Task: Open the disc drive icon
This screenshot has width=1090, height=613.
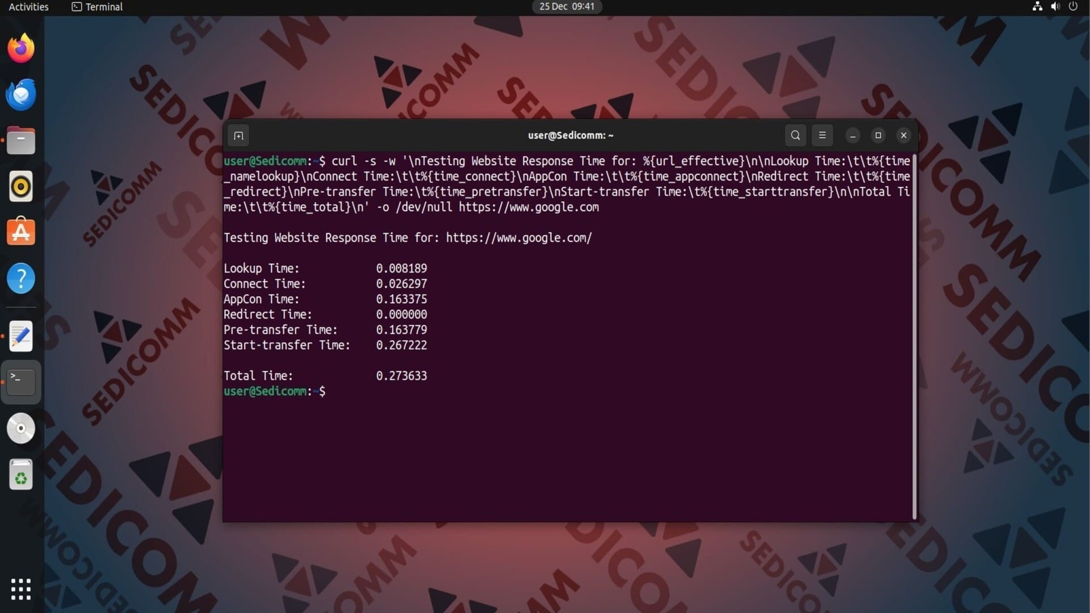Action: pyautogui.click(x=21, y=429)
